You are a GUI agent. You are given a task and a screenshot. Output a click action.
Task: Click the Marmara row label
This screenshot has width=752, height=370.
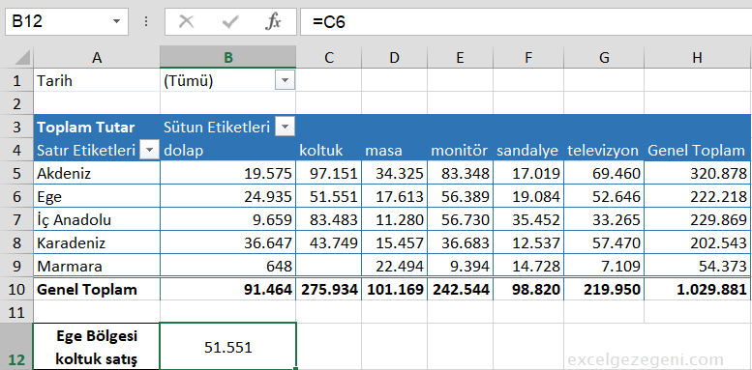pyautogui.click(x=97, y=266)
